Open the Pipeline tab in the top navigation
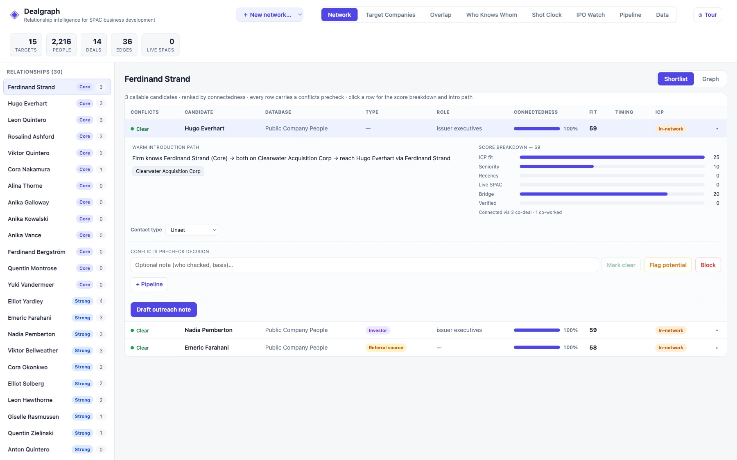 (x=630, y=15)
